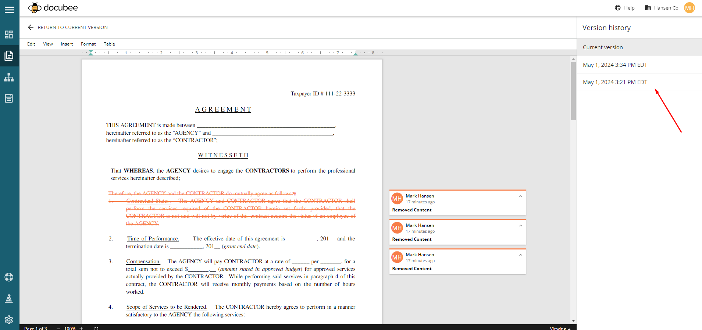Click the scrollbar up arrow

pyautogui.click(x=573, y=59)
